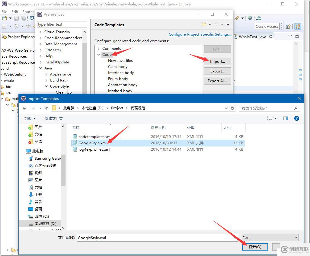
Task: Go up one folder level in file dialog
Action: (47, 108)
